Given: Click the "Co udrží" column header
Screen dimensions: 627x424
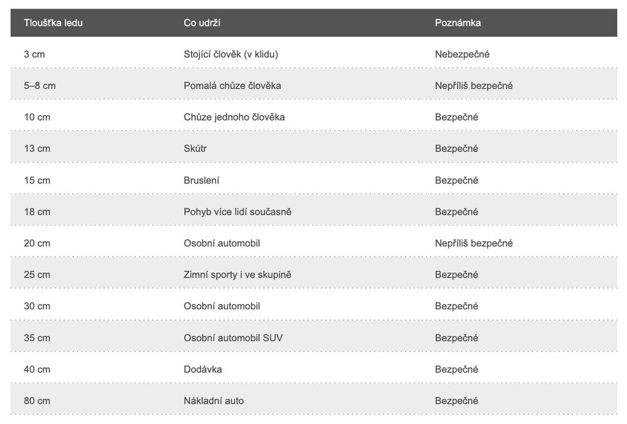Looking at the screenshot, I should (202, 23).
